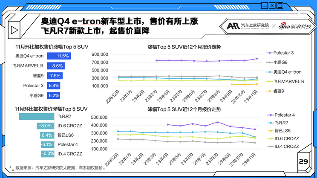Click the 900,000 axis label
The width and height of the screenshot is (317, 178).
click(x=100, y=55)
